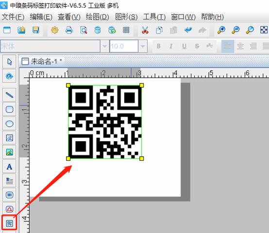The height and width of the screenshot is (233, 269).
Task: Open the 查看(V) menu
Action: coord(69,17)
